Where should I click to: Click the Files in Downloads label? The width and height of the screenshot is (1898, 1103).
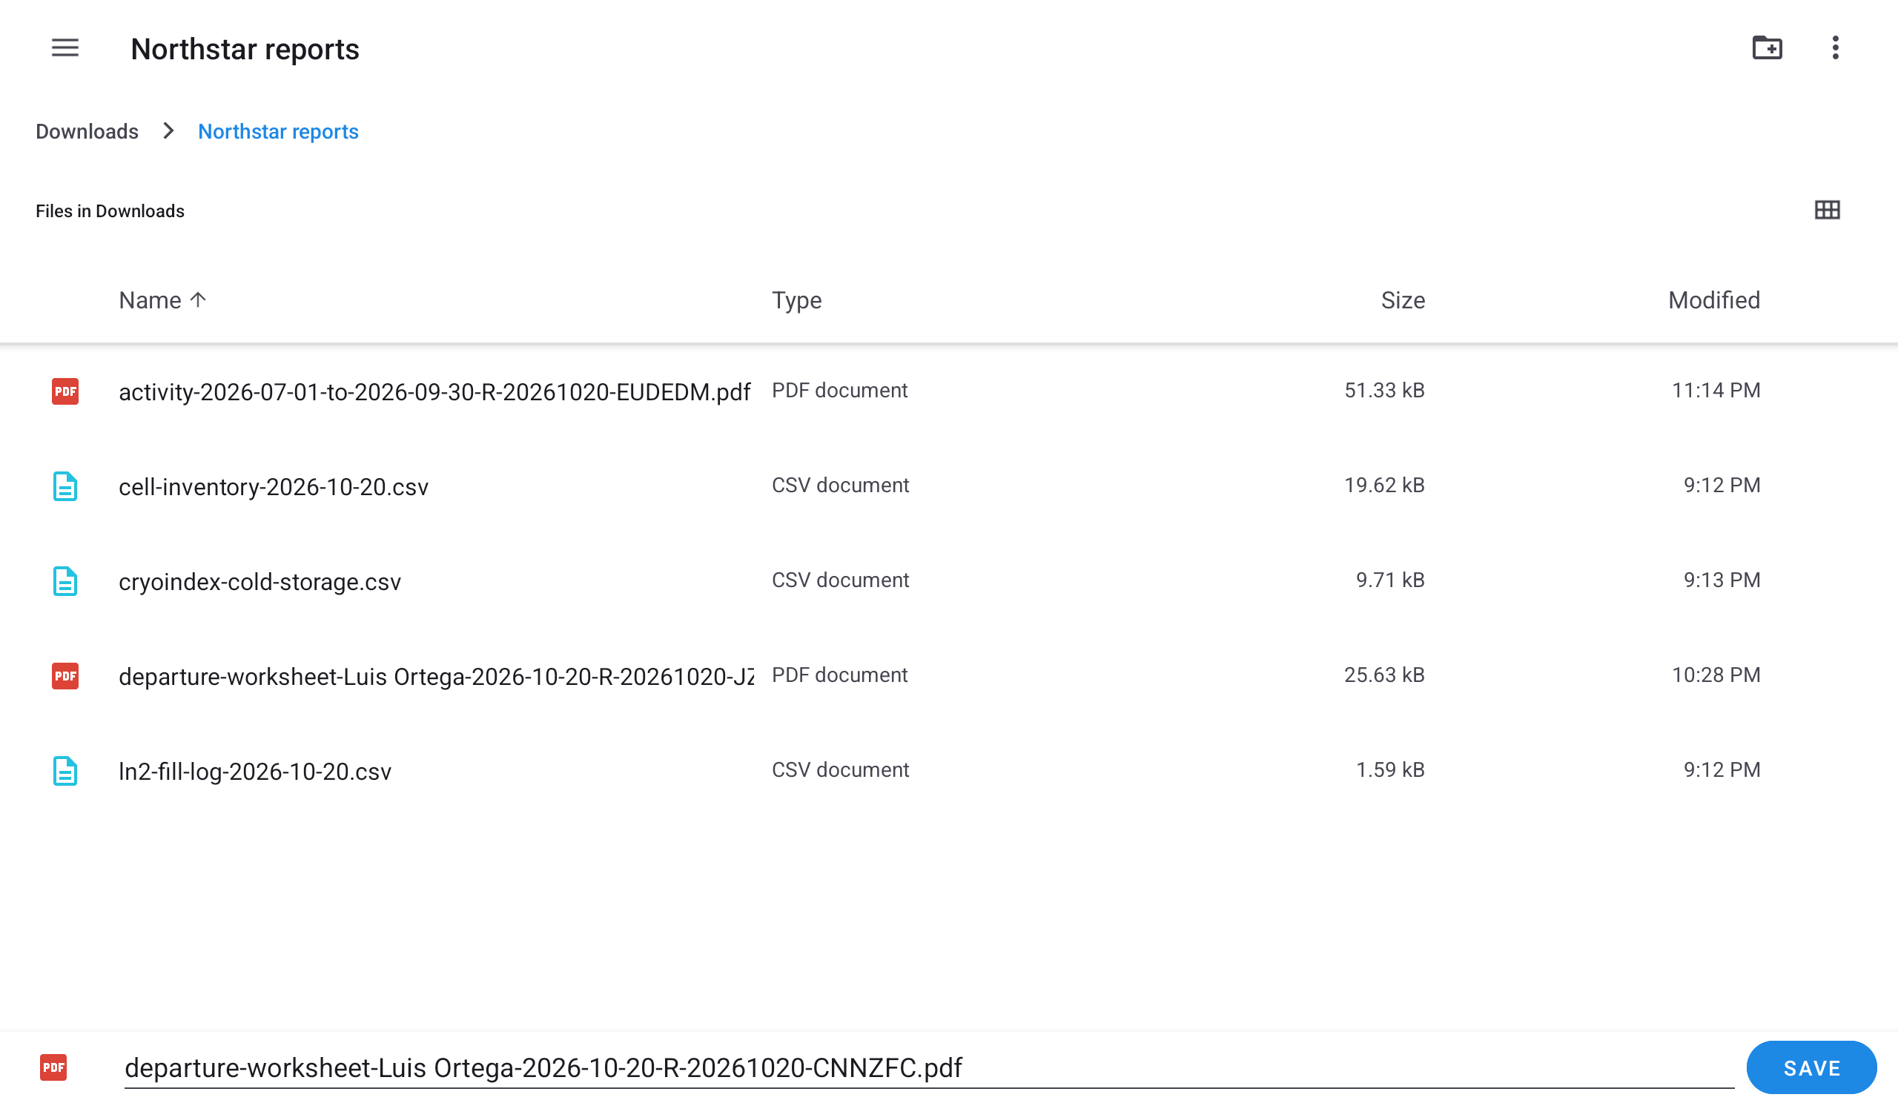point(110,211)
